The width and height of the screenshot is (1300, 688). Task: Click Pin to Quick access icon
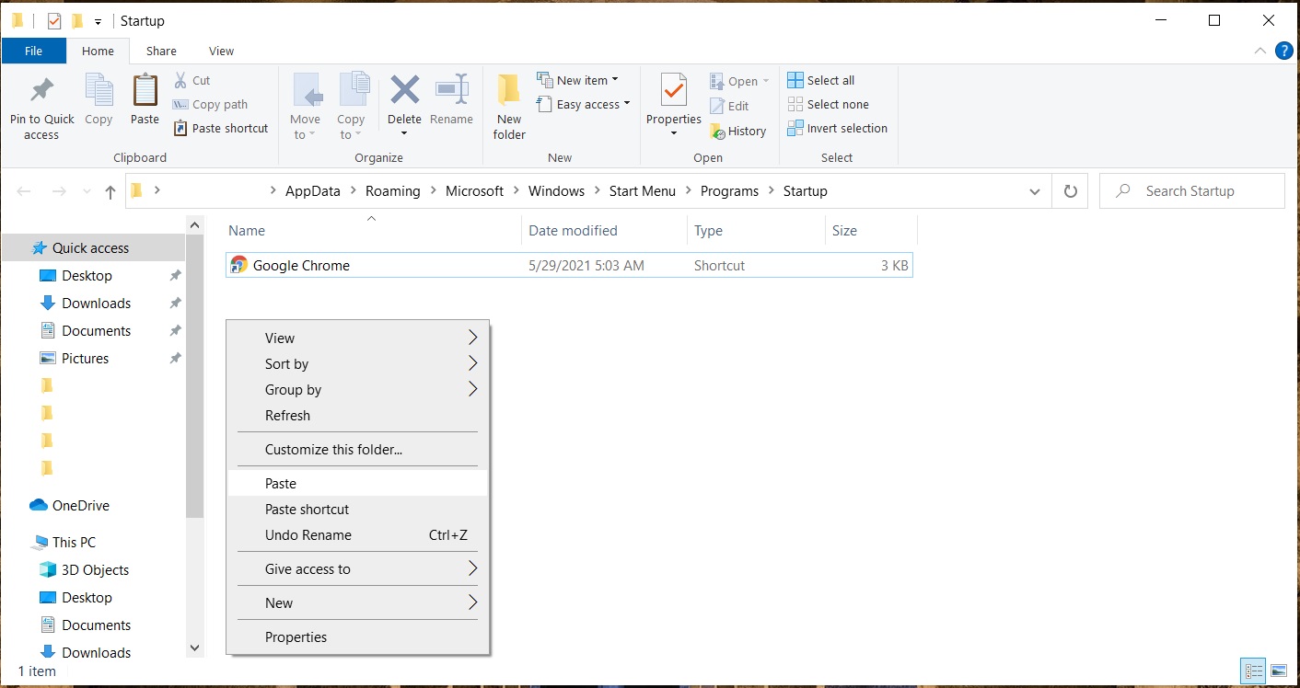pos(41,92)
